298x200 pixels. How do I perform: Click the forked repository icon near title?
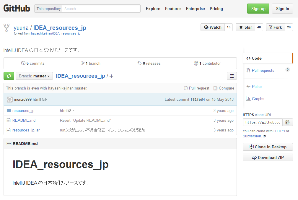pyautogui.click(x=6, y=28)
